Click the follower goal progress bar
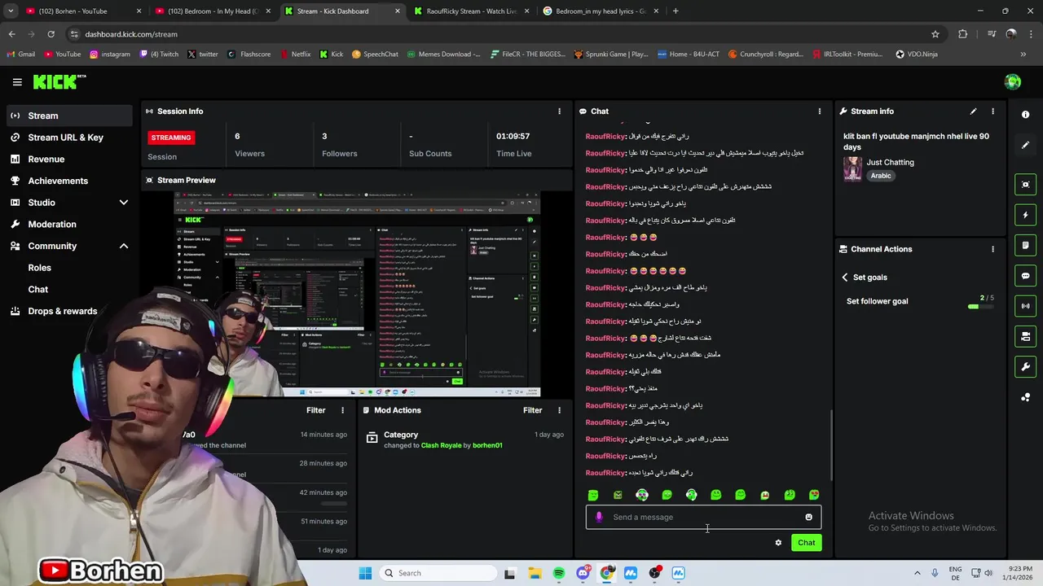Image resolution: width=1043 pixels, height=586 pixels. (980, 307)
